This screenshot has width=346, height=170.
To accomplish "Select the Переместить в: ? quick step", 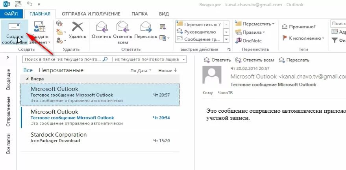I will 199,24.
